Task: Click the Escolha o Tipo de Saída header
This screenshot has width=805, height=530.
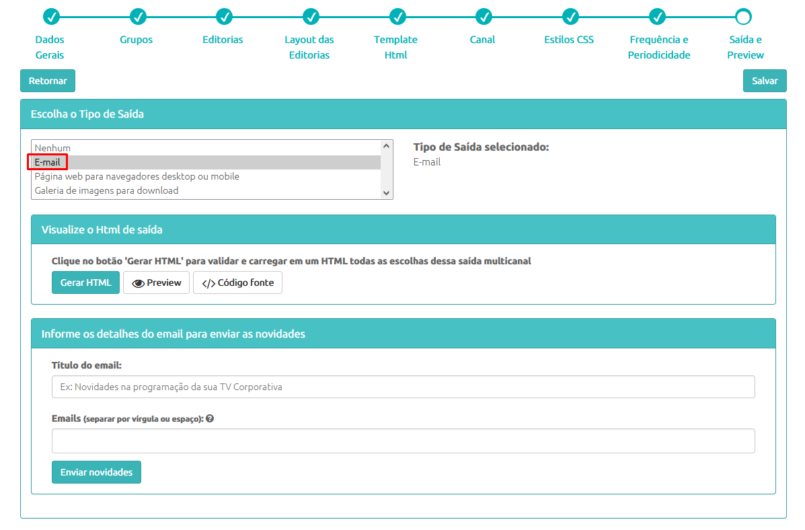Action: [x=403, y=114]
